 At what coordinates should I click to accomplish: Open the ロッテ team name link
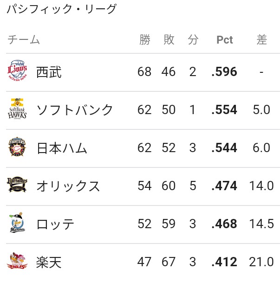(55, 224)
